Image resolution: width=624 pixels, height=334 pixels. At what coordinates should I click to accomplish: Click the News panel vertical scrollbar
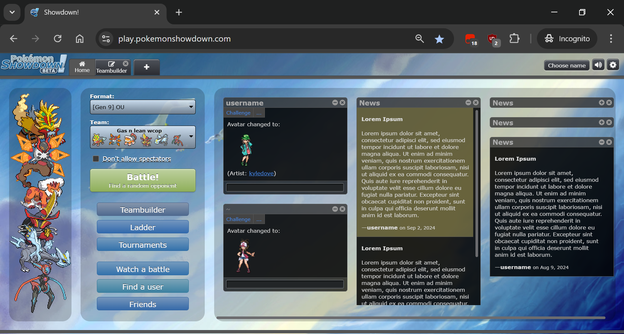pos(477,183)
